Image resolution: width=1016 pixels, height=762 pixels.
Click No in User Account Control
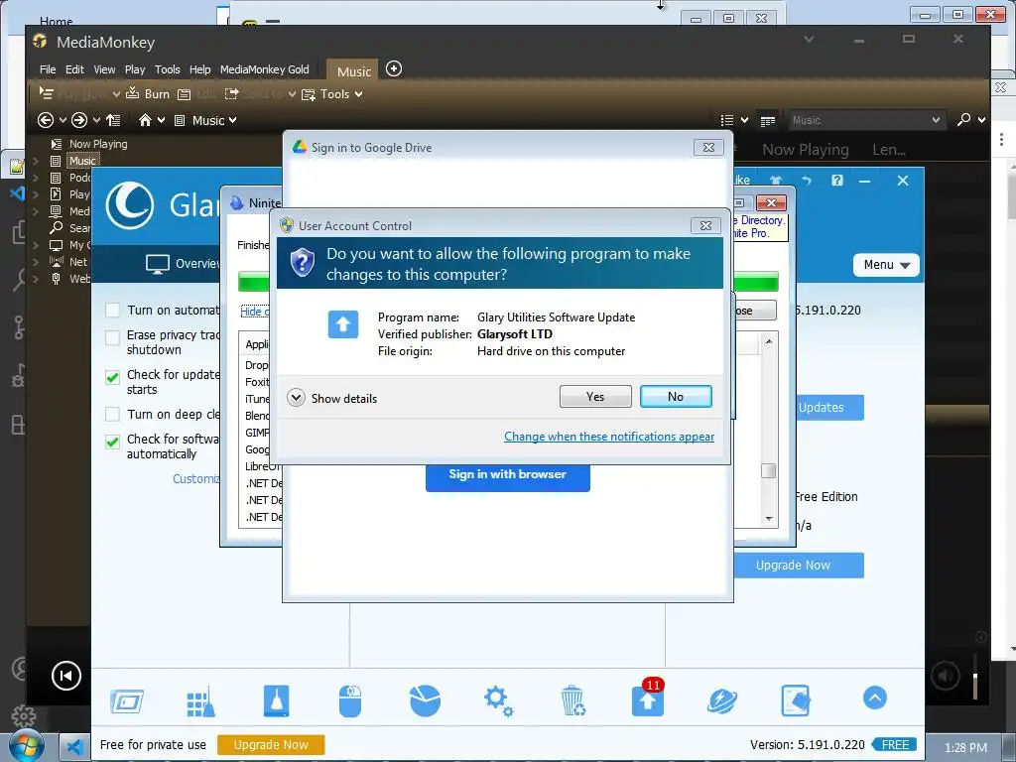coord(676,397)
